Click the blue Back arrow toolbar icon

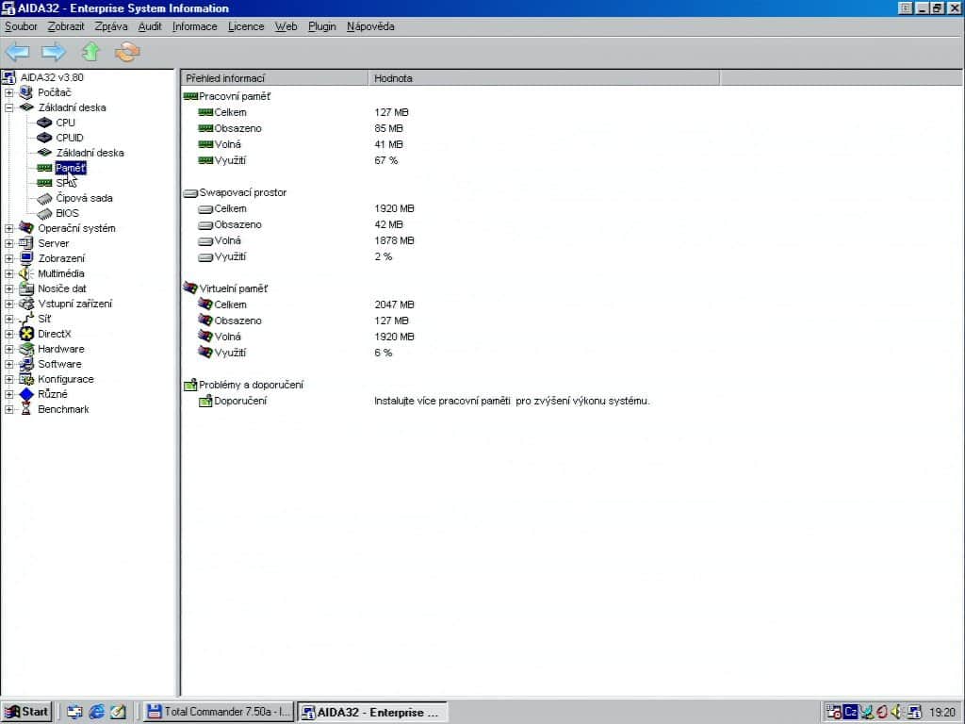[x=17, y=52]
